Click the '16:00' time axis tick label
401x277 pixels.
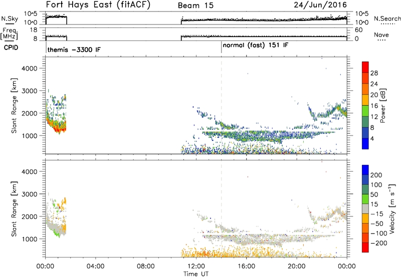246,266
